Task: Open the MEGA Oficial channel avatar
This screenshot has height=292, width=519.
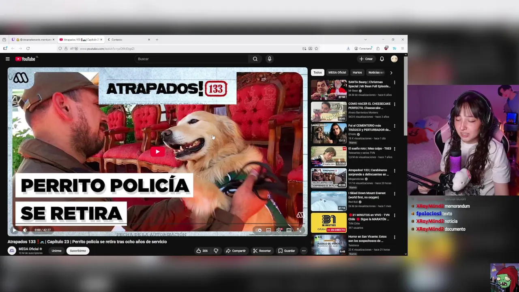Action: 12,251
